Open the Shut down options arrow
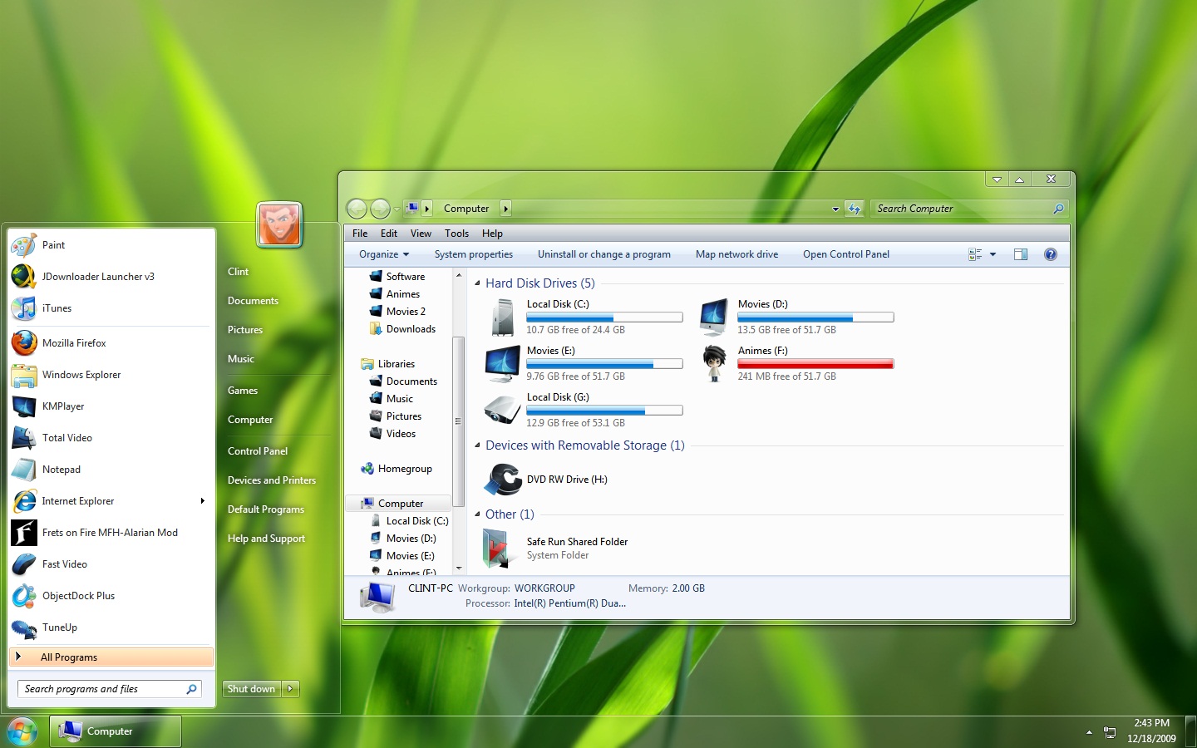Screen dimensions: 1197x748 tap(290, 689)
